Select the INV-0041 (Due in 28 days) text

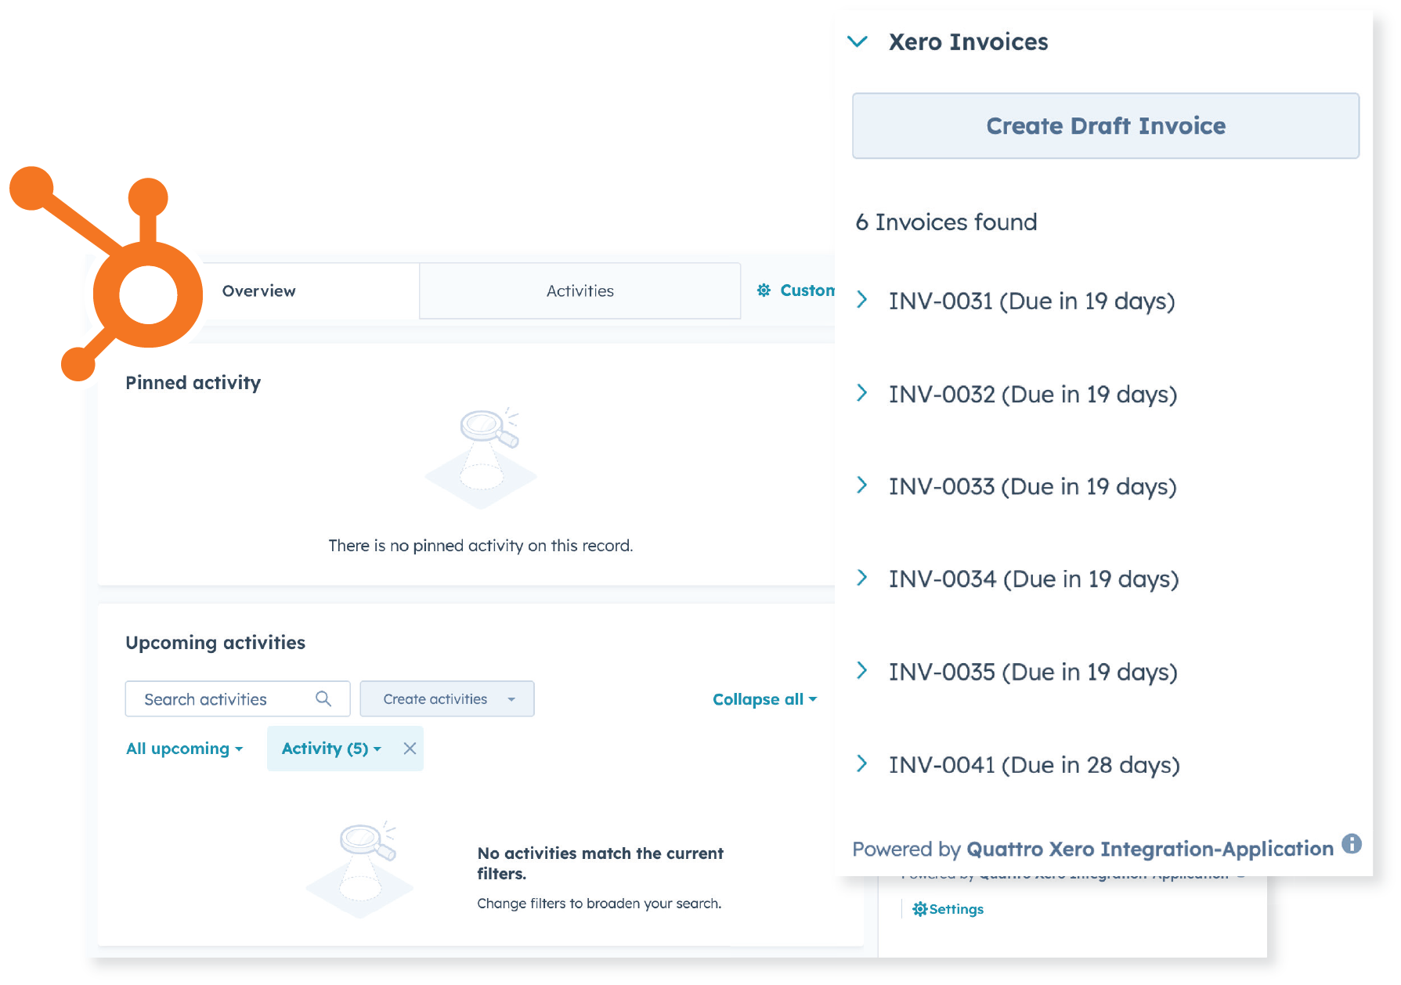pos(1034,765)
